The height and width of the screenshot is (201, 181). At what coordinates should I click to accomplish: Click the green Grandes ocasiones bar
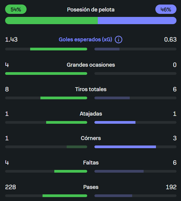click(x=46, y=73)
